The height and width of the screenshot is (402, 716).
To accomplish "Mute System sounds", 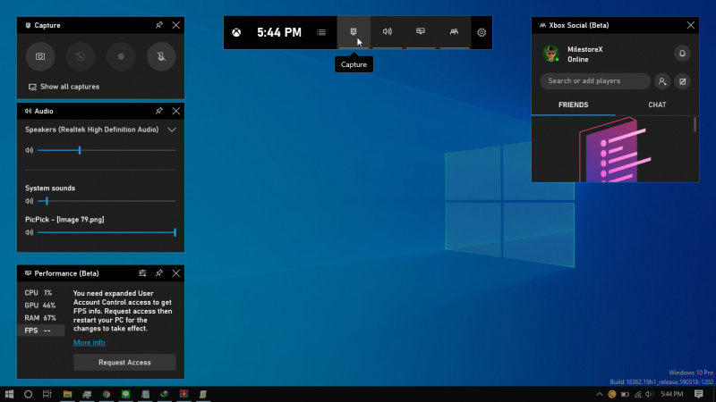I will [x=30, y=201].
